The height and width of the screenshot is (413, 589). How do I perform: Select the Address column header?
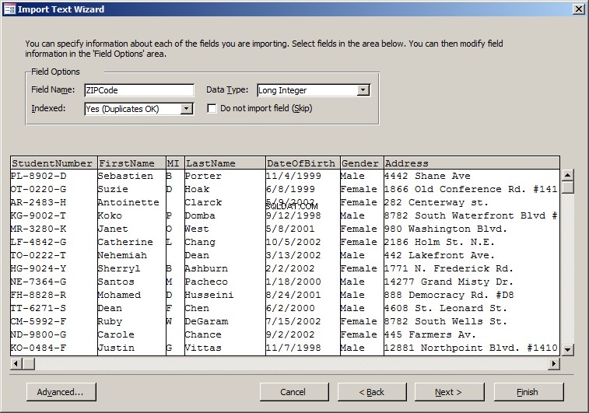click(472, 163)
